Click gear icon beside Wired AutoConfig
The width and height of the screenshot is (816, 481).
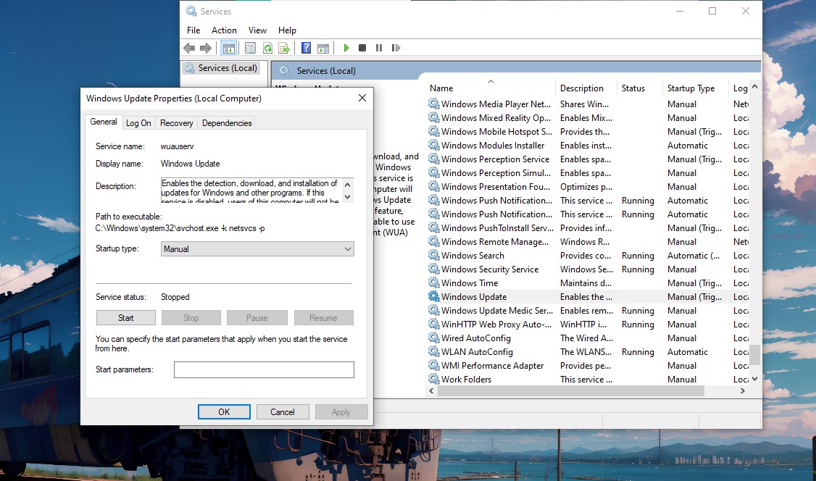click(433, 338)
